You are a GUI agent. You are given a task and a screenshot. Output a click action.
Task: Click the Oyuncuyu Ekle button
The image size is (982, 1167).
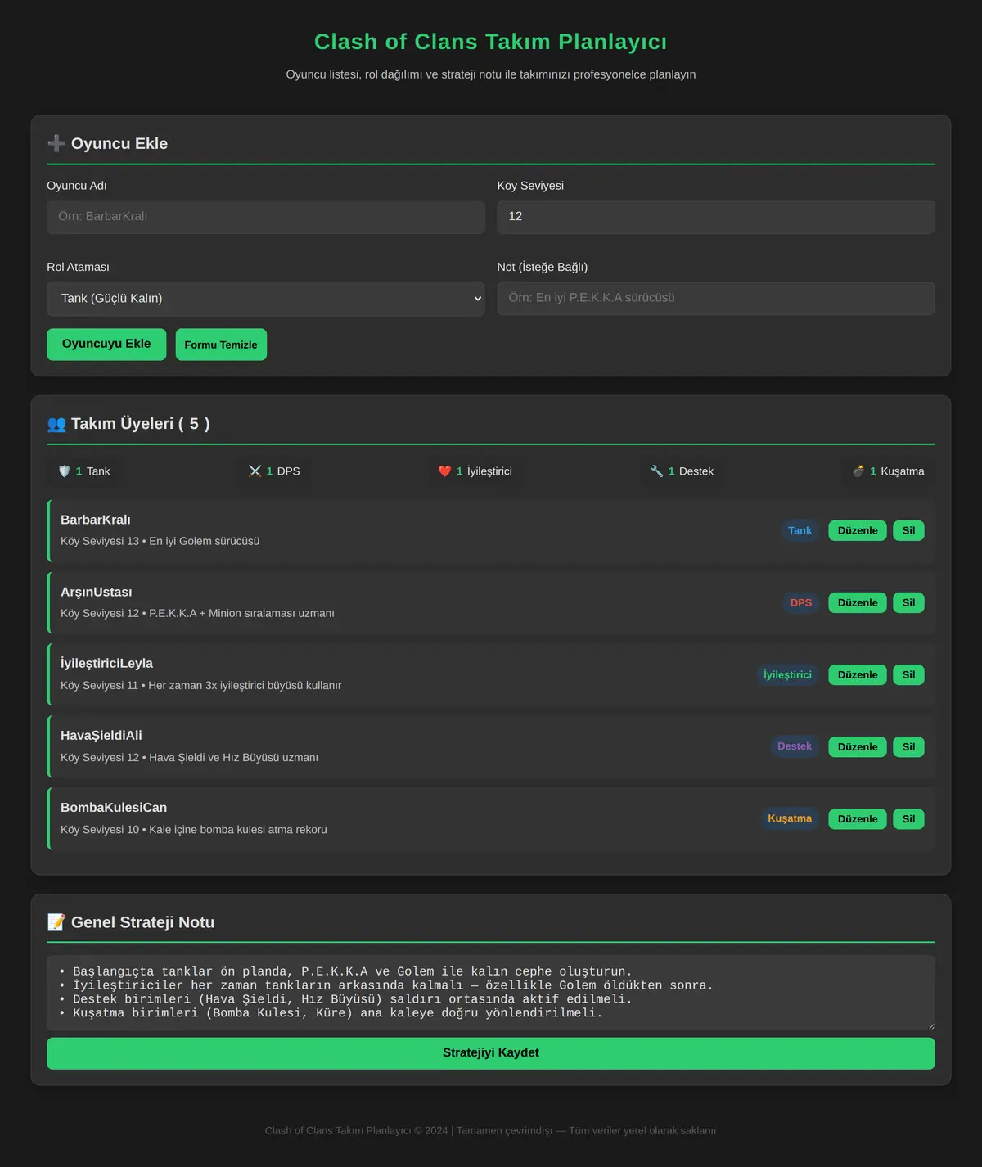tap(106, 345)
